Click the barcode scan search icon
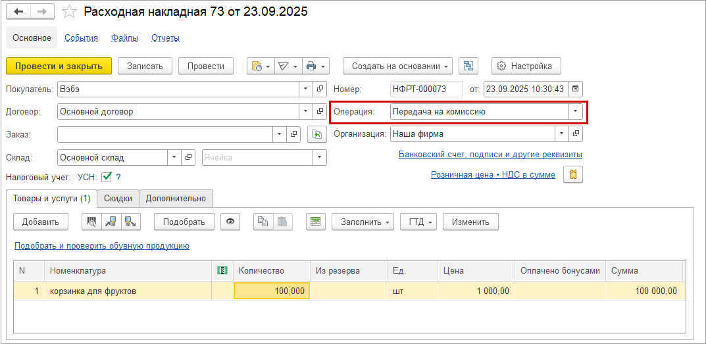This screenshot has width=706, height=344. [x=92, y=222]
